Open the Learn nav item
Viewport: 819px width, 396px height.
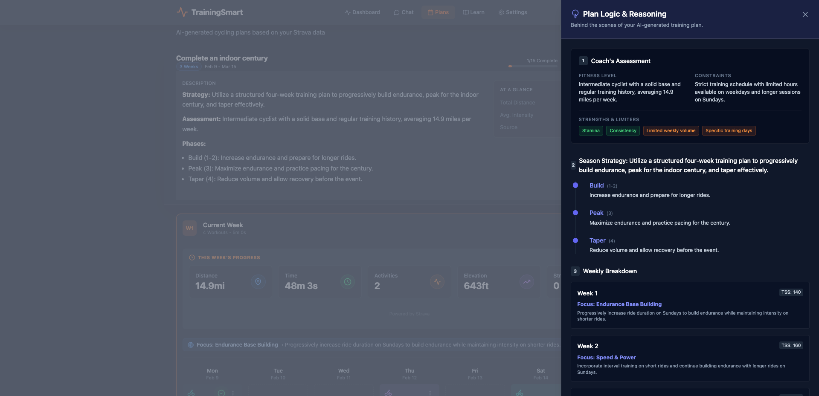[473, 12]
